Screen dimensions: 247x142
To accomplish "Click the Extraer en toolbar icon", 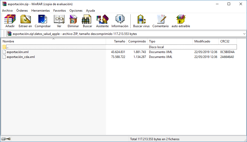I will (25, 19).
